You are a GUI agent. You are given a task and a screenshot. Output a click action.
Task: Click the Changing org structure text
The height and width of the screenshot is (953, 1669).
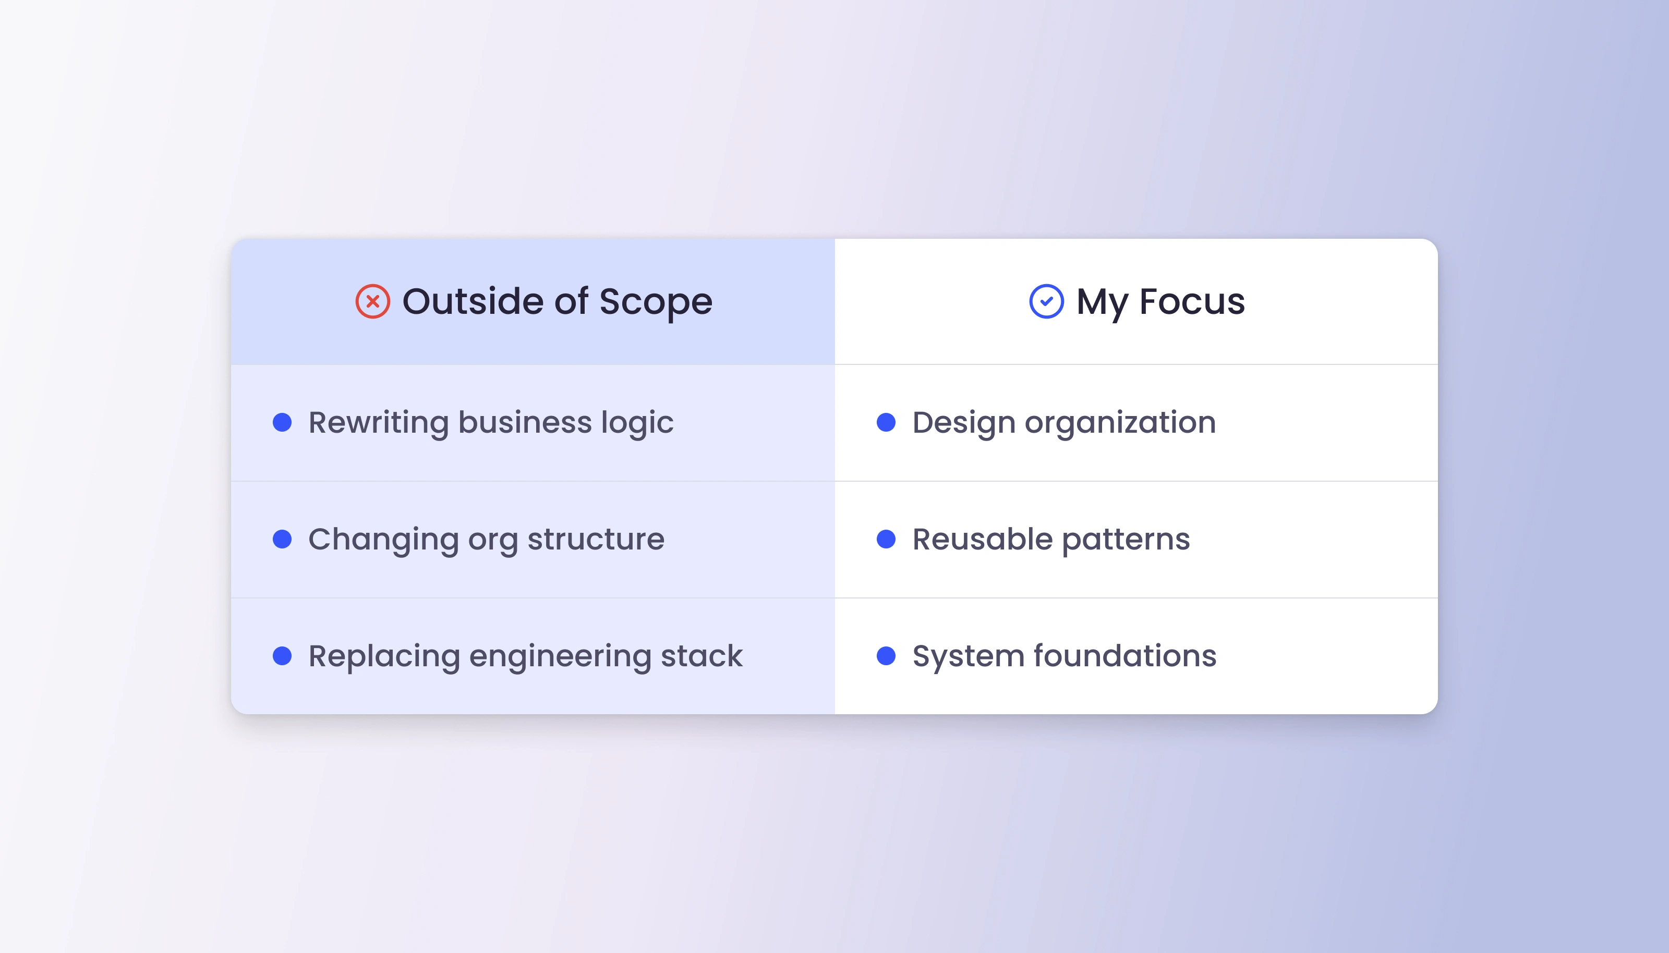tap(486, 540)
